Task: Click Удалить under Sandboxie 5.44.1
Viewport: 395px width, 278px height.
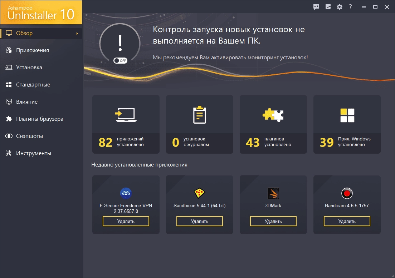Action: [200, 221]
